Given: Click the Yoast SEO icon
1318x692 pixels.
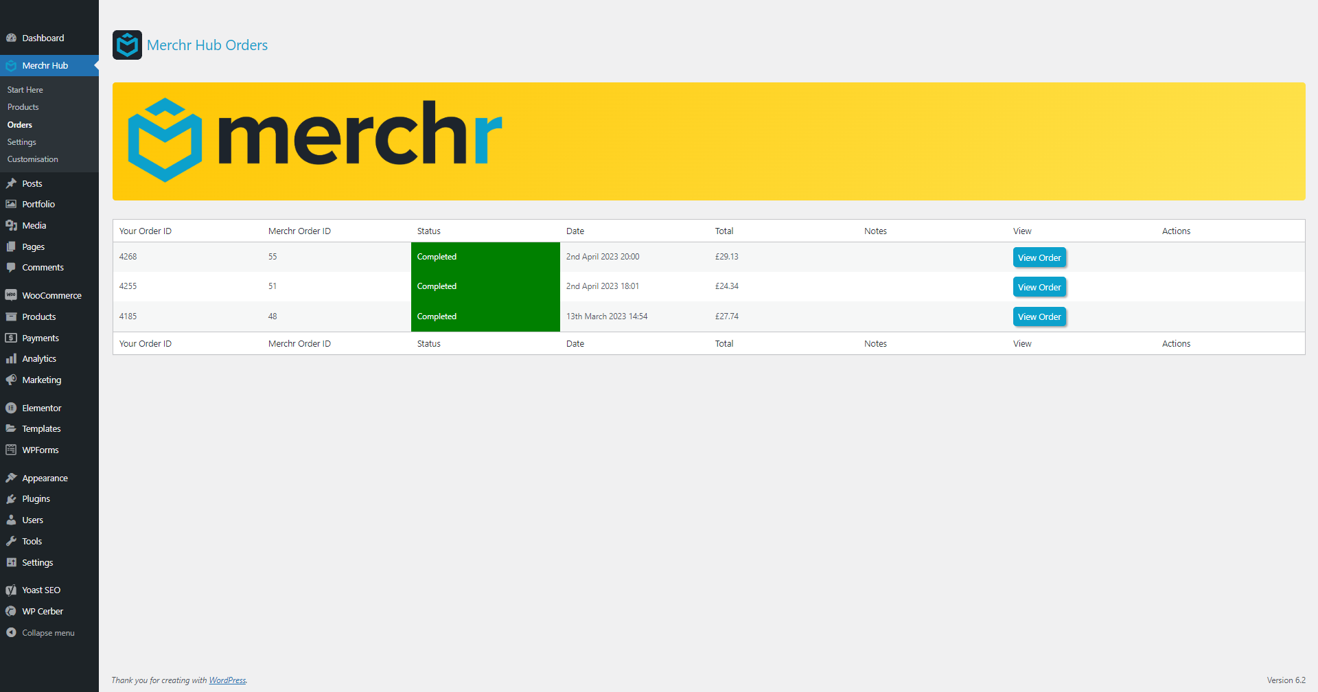Looking at the screenshot, I should [x=11, y=590].
